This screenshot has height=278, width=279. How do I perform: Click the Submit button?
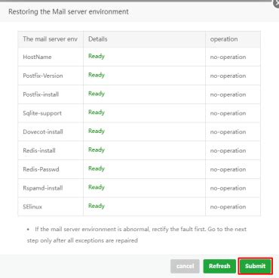point(255,266)
